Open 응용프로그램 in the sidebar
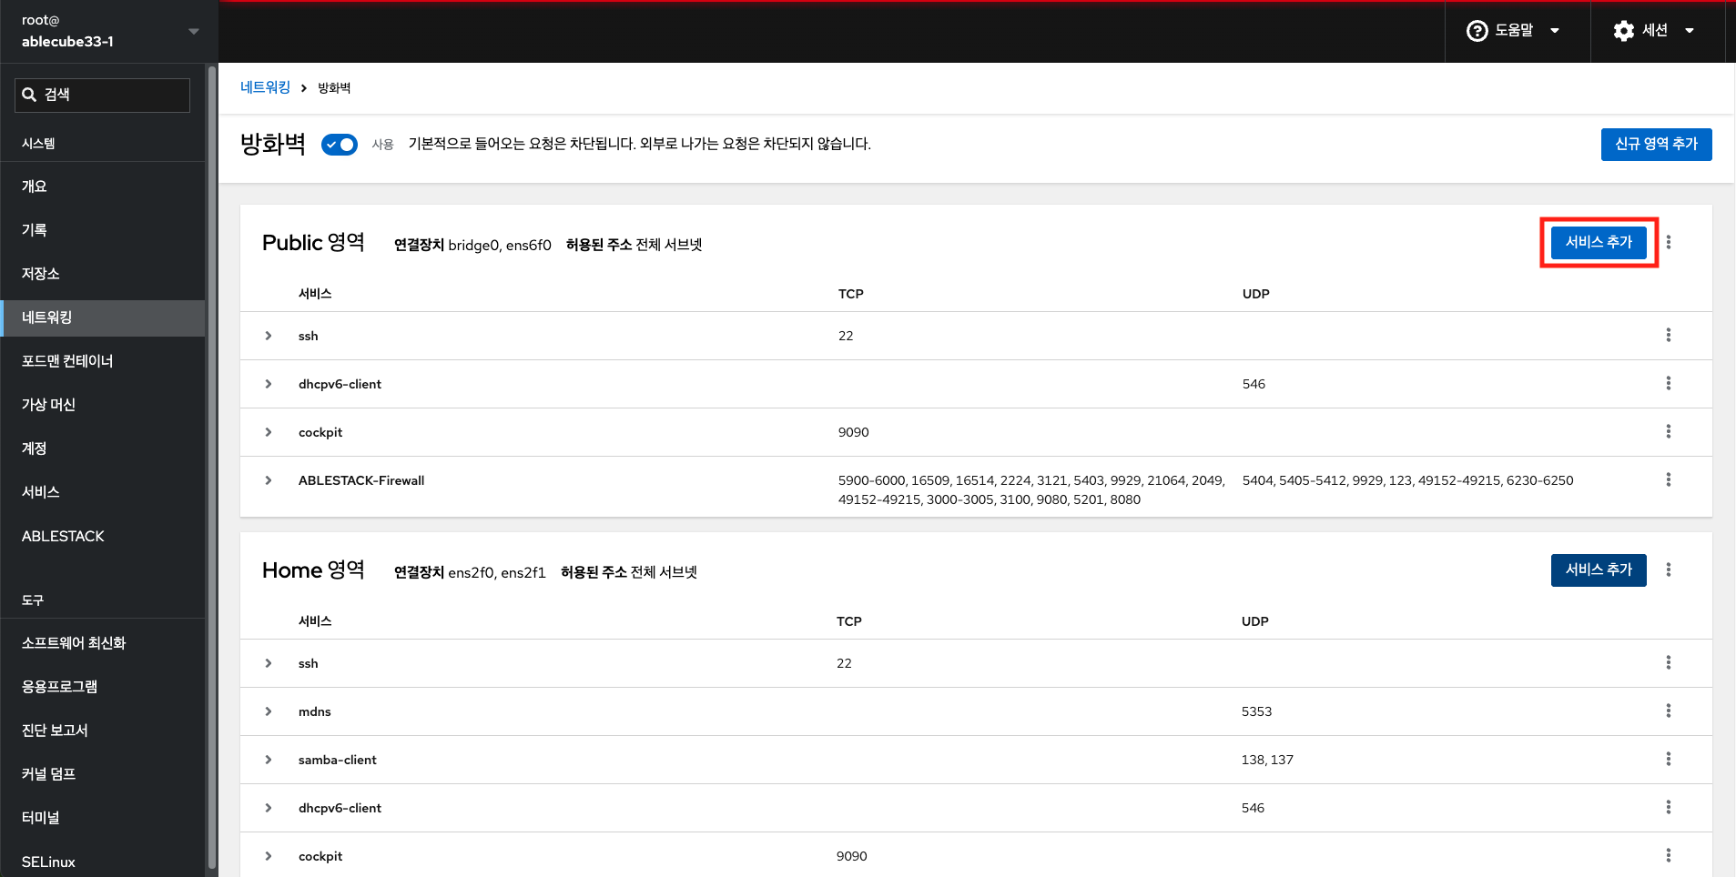Image resolution: width=1736 pixels, height=877 pixels. coord(103,687)
